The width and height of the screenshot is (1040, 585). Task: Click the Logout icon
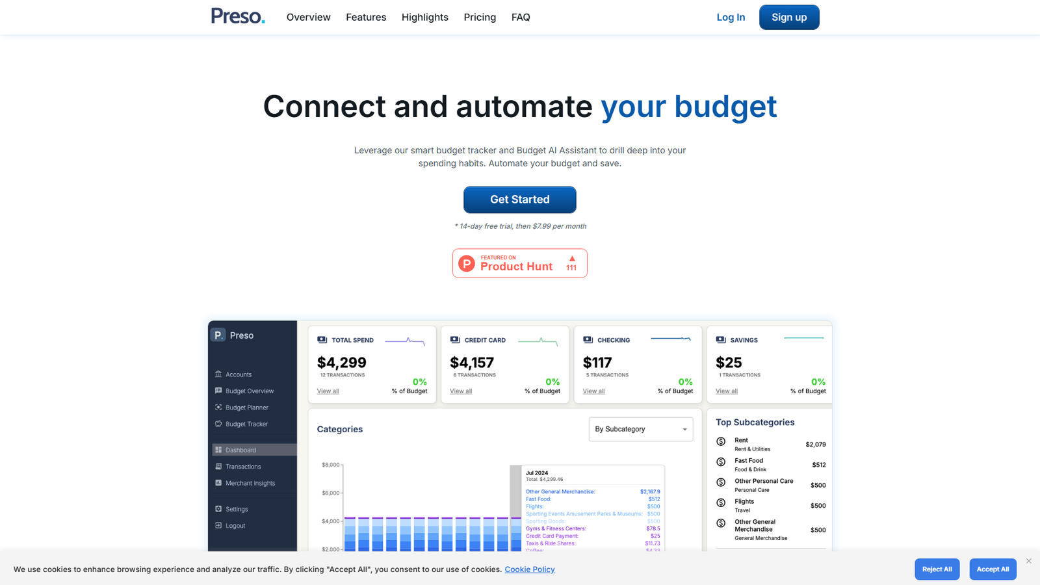pos(219,525)
